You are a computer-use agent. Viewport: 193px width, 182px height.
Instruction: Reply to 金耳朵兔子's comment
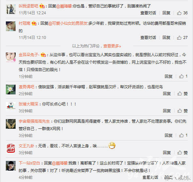(168, 76)
